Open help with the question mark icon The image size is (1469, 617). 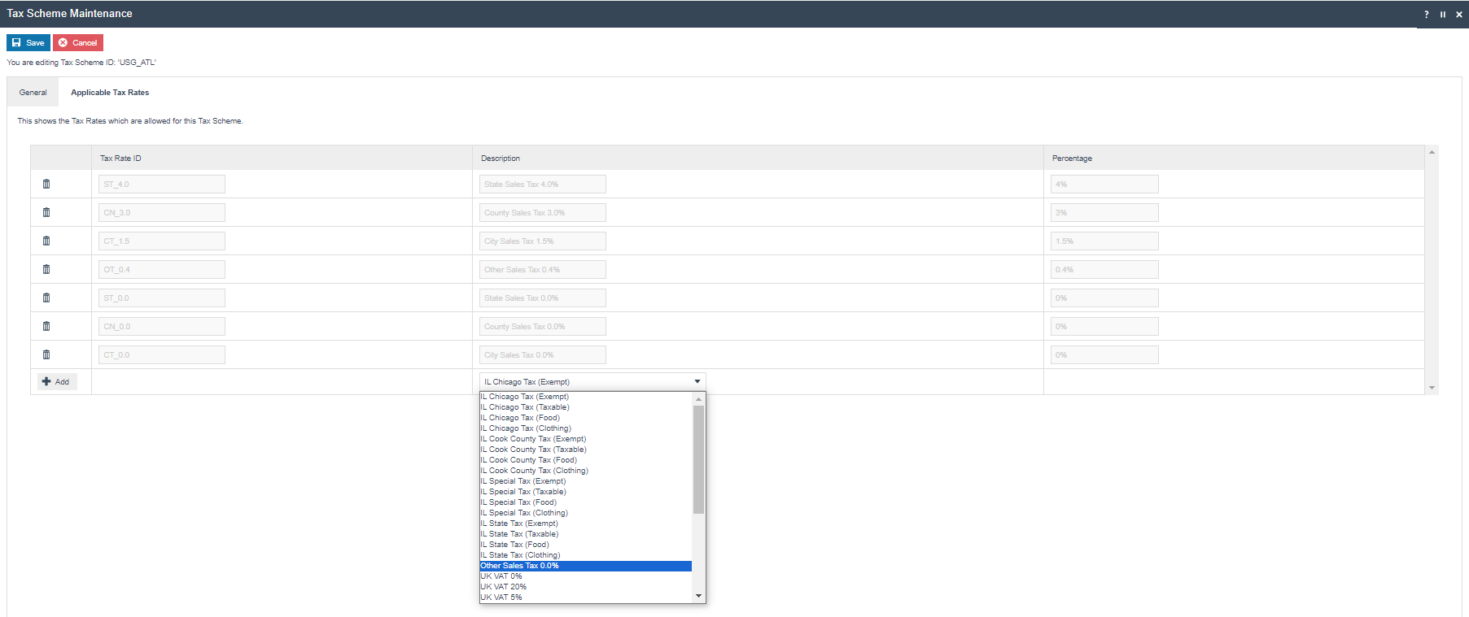point(1426,15)
